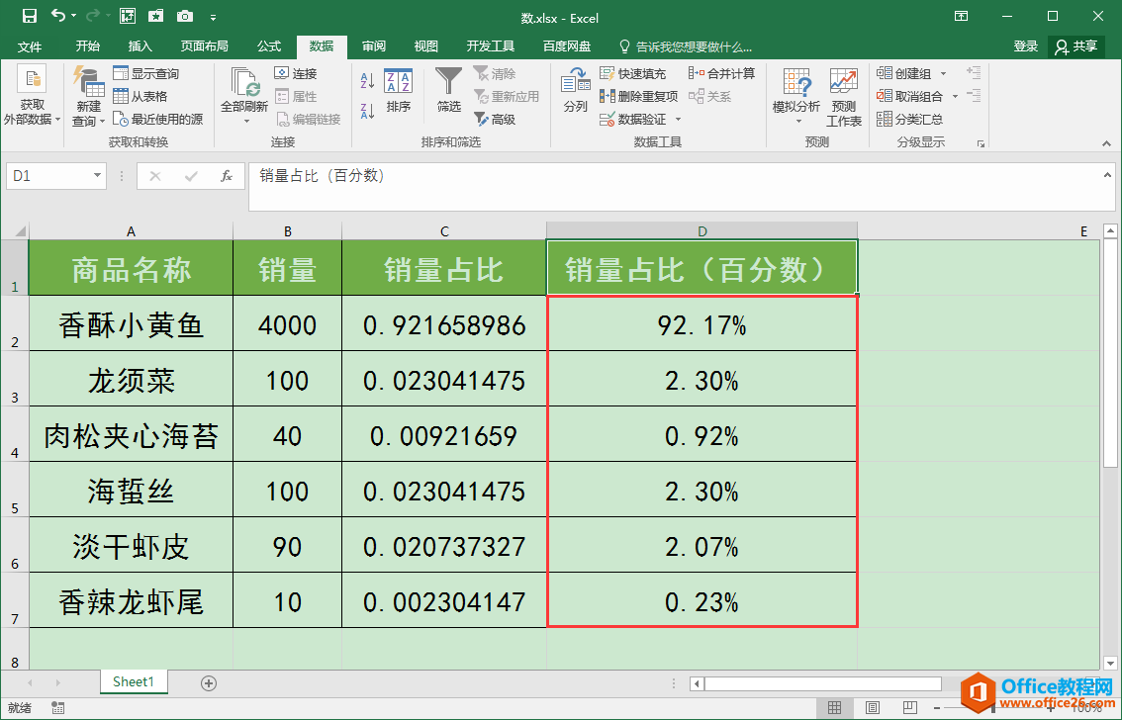Screen dimensions: 1122x720
Task: Click macro record icon in status bar
Action: click(58, 708)
